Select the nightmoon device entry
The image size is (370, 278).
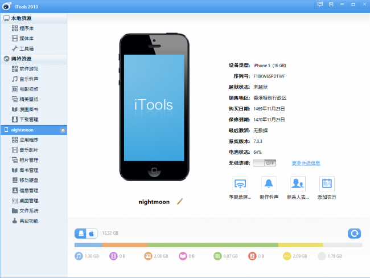34,130
